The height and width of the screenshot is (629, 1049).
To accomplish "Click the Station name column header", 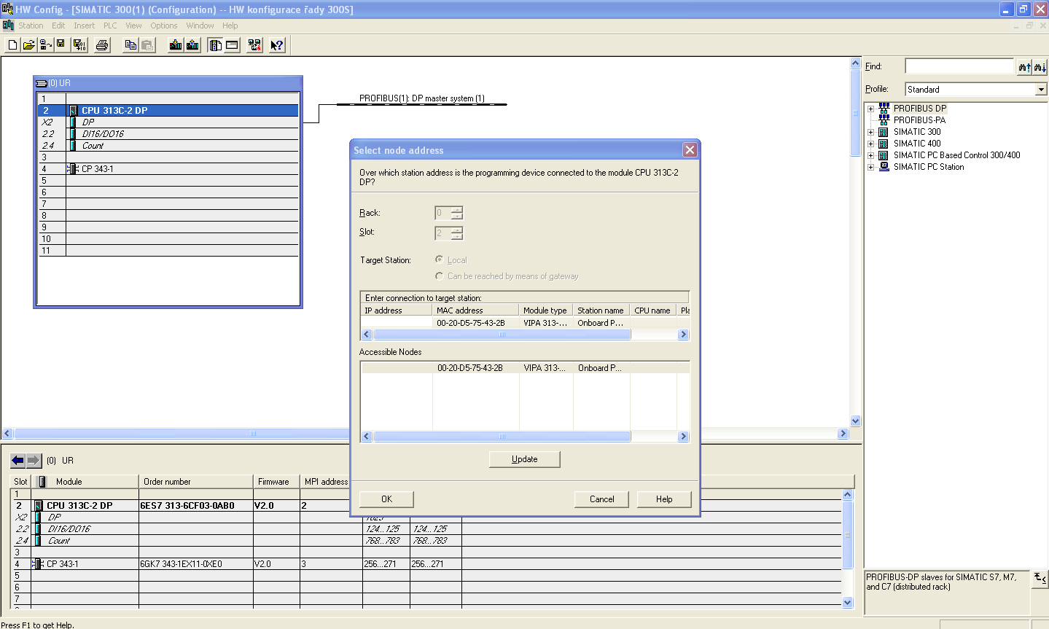I will pos(601,310).
